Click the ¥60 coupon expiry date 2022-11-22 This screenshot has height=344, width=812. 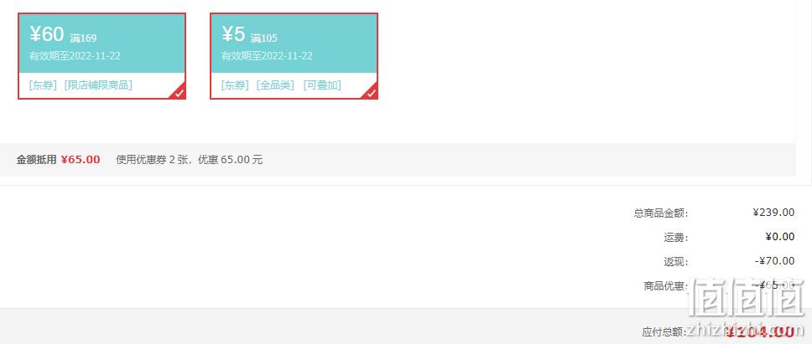pyautogui.click(x=95, y=56)
